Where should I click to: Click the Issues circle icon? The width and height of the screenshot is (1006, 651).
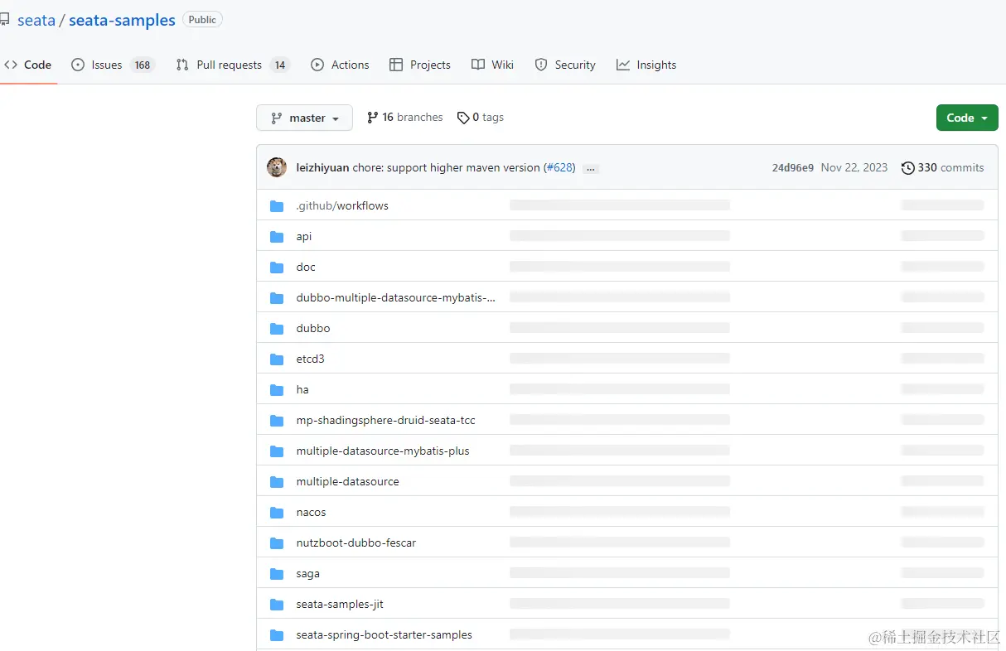78,65
